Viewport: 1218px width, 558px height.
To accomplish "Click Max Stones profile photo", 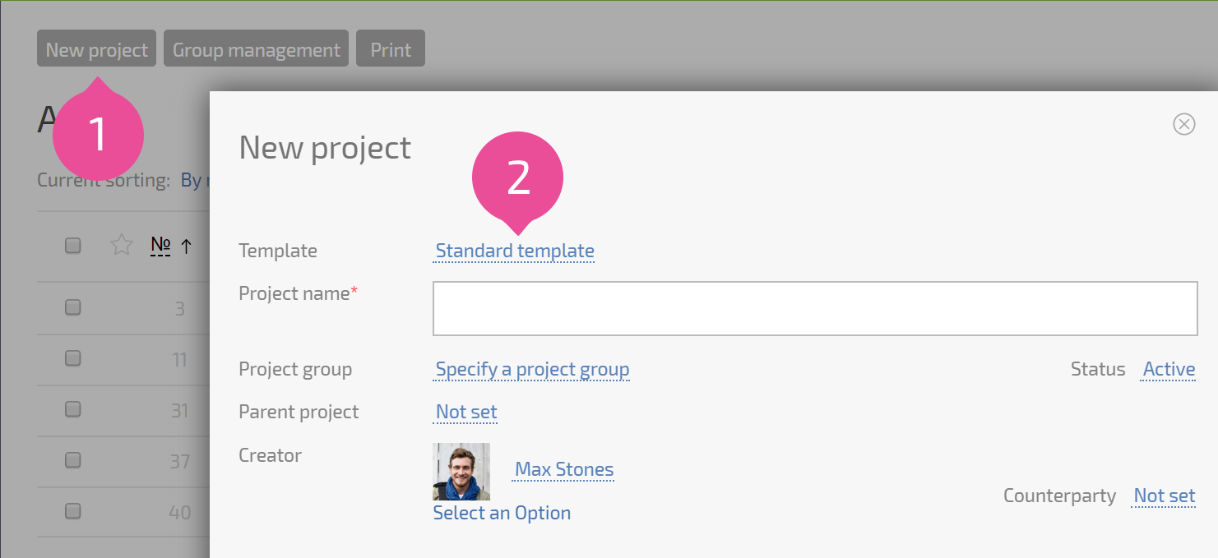I will pos(461,472).
